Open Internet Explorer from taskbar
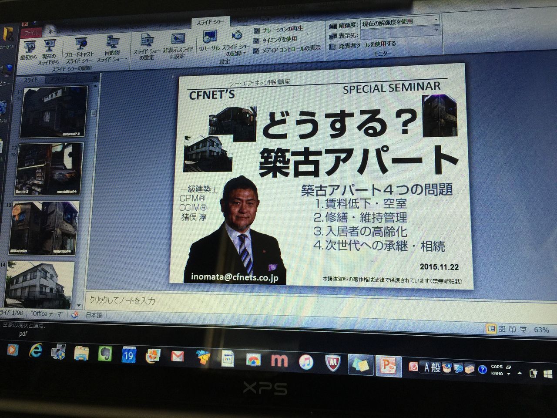This screenshot has height=418, width=557. tap(36, 350)
